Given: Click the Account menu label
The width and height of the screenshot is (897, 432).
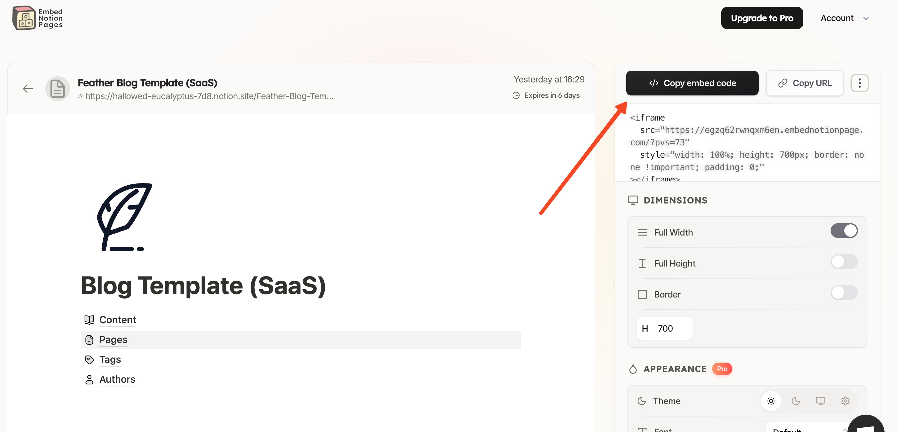Looking at the screenshot, I should (837, 18).
